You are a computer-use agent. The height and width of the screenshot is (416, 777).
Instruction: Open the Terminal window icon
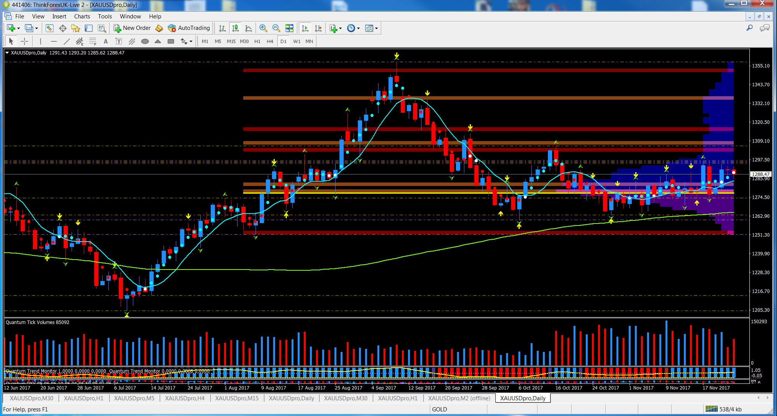[x=89, y=28]
